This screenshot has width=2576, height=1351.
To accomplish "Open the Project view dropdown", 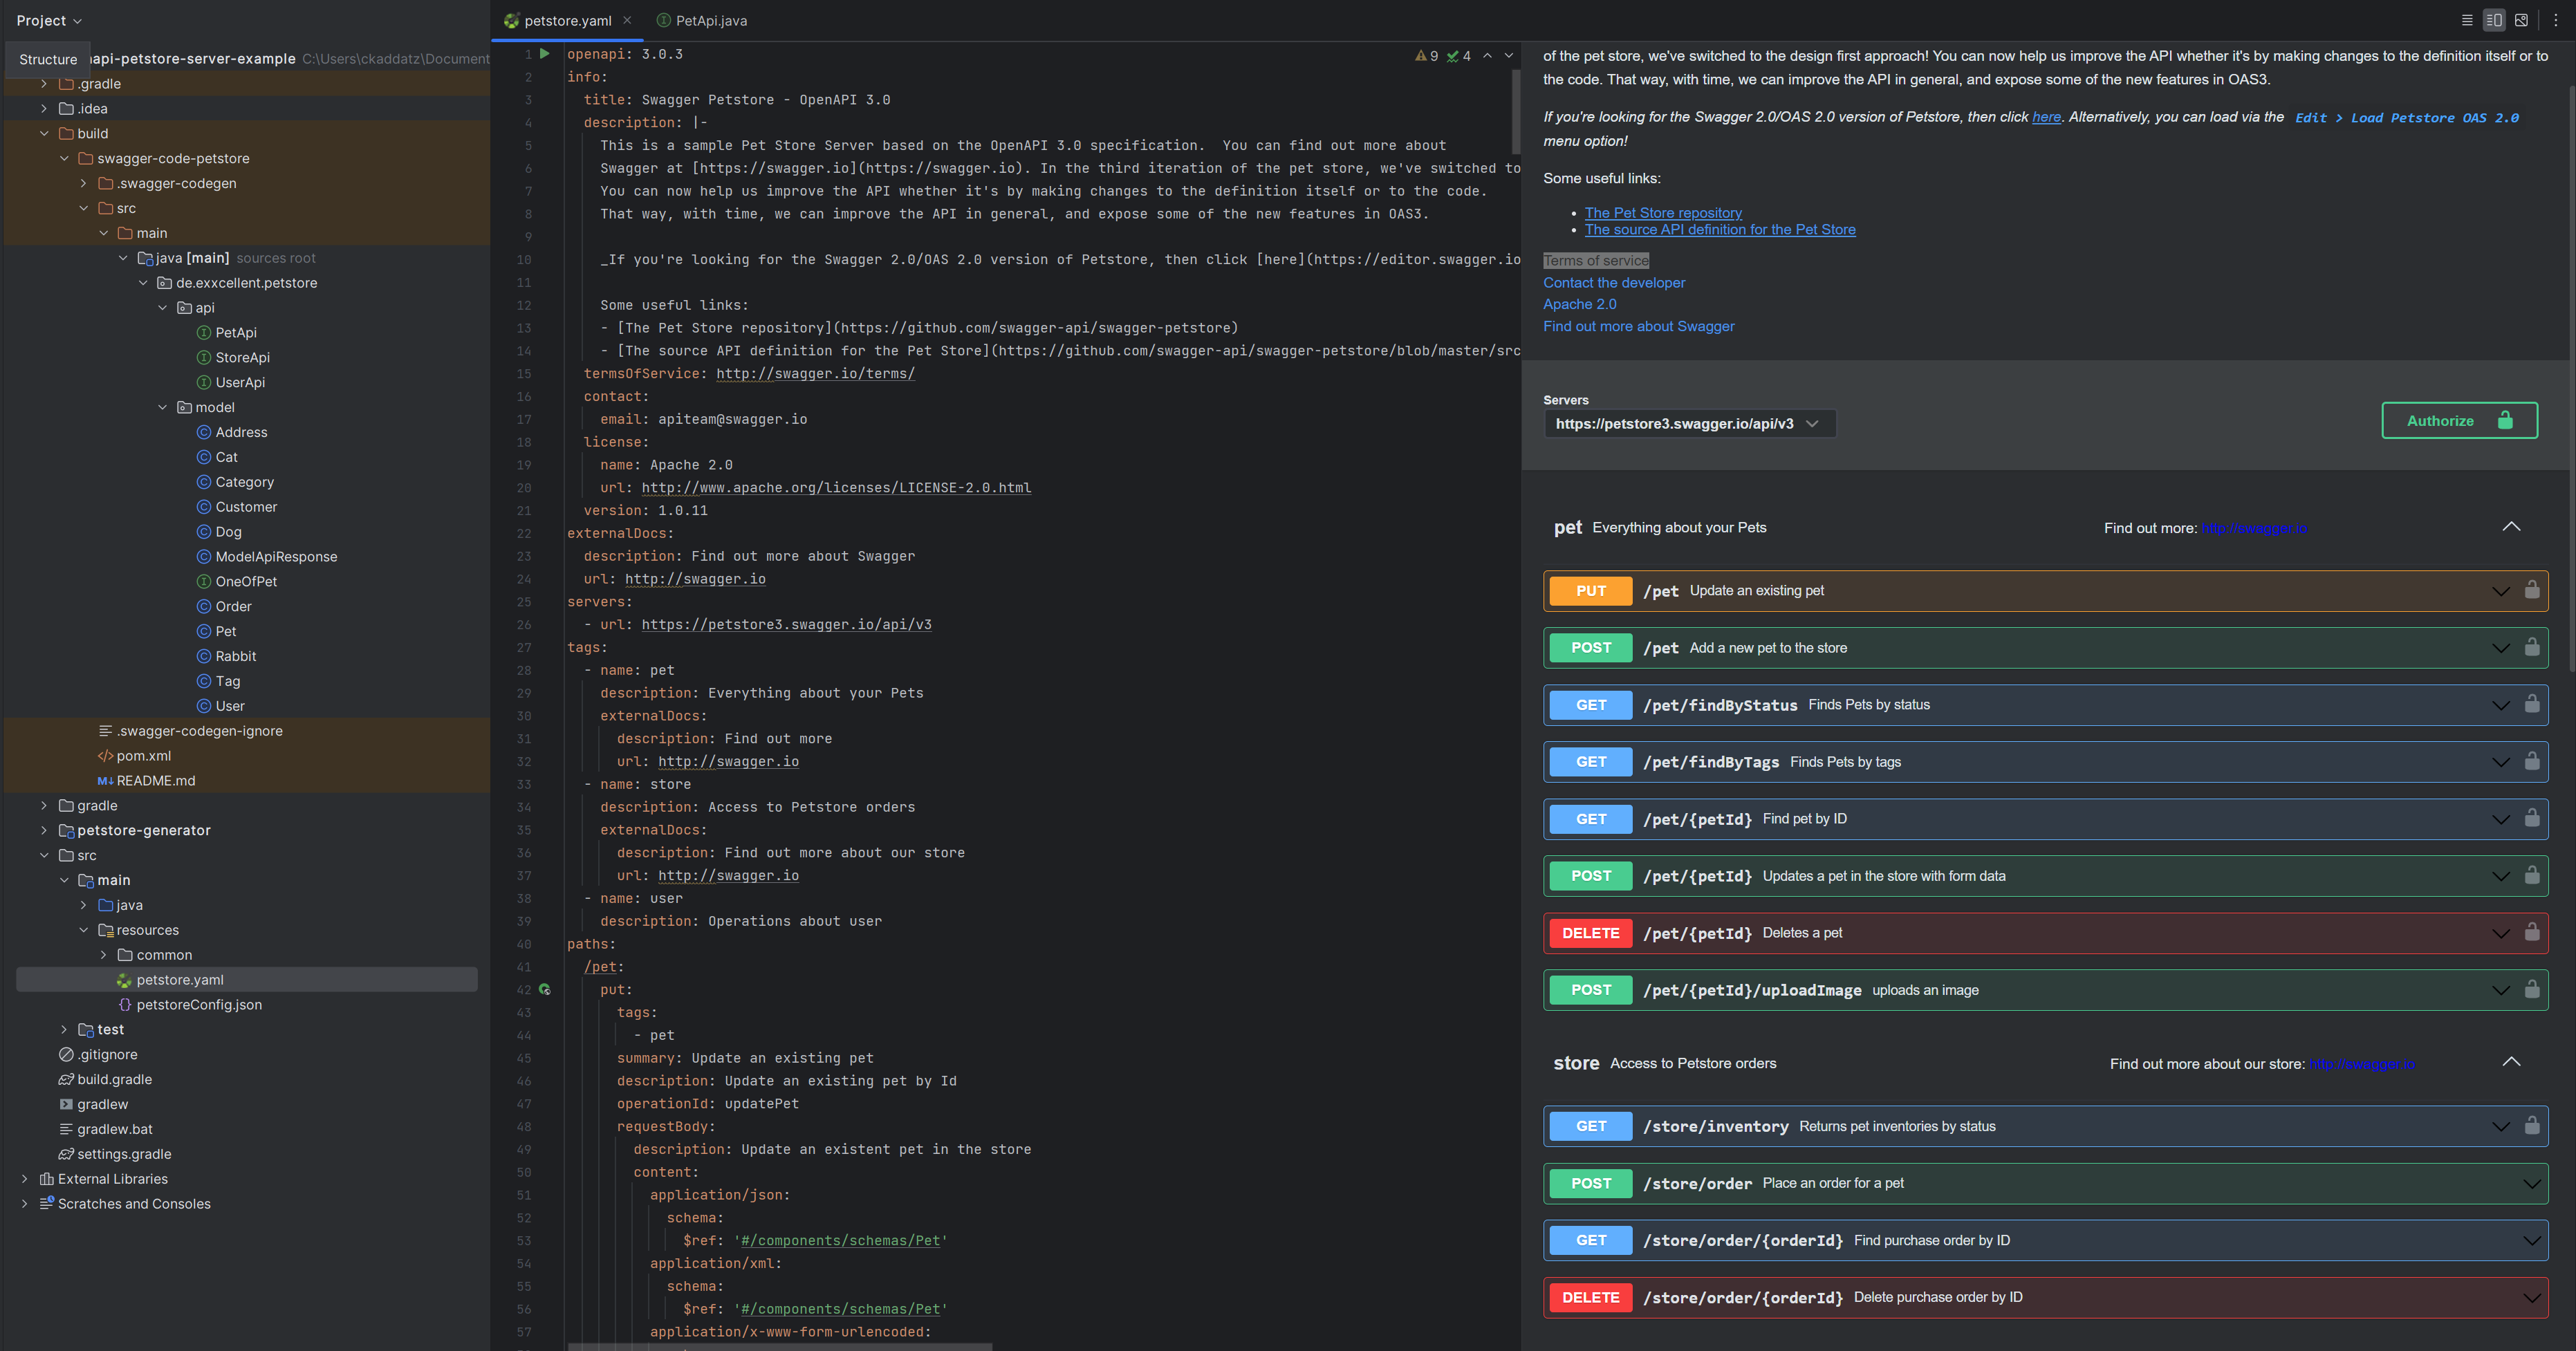I will (49, 20).
